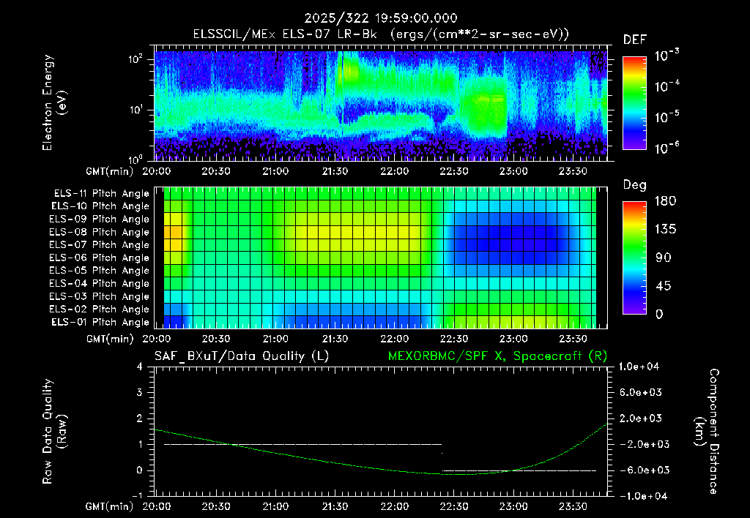Click the ELS-03 Pitch Angle row label
The height and width of the screenshot is (518, 750).
point(100,296)
